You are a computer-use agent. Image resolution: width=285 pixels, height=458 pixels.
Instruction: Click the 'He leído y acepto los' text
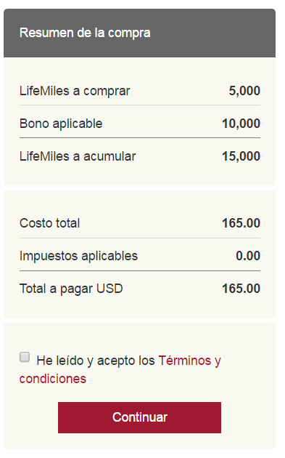point(96,361)
